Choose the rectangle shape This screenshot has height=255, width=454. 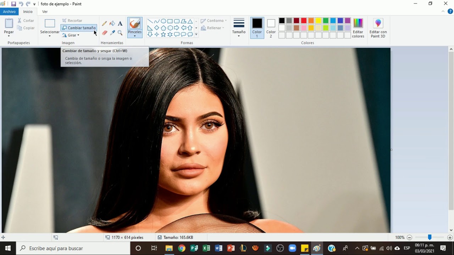[x=170, y=21]
